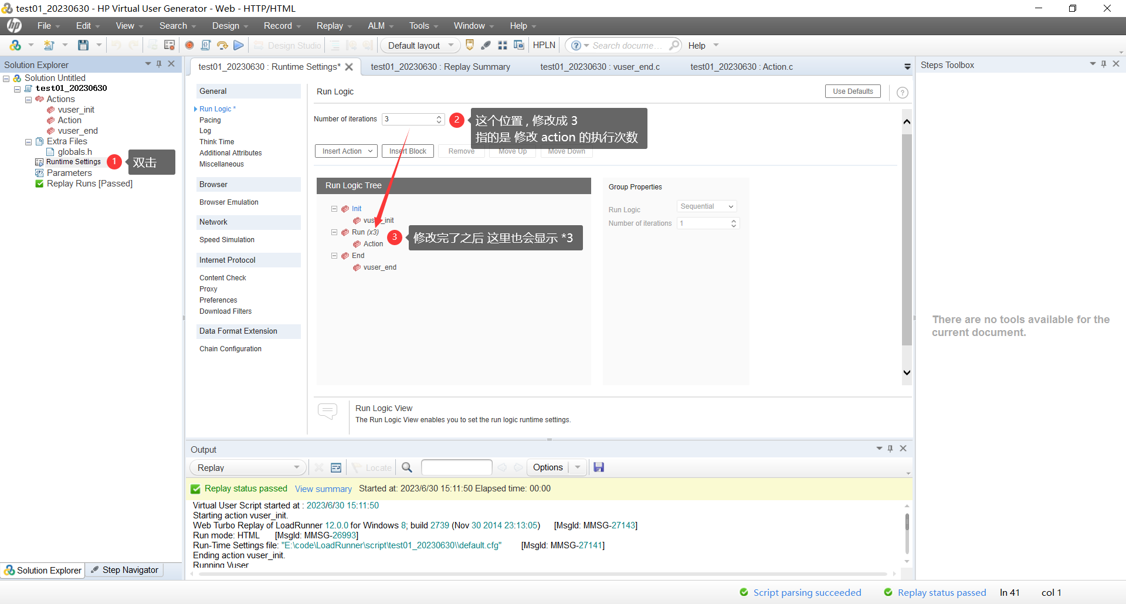Open the document tabs overflow dropdown
The width and height of the screenshot is (1126, 604).
click(x=907, y=67)
